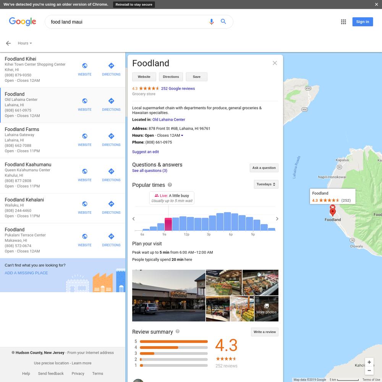Open the Tuesdays day selector
This screenshot has height=382, width=382.
click(266, 184)
